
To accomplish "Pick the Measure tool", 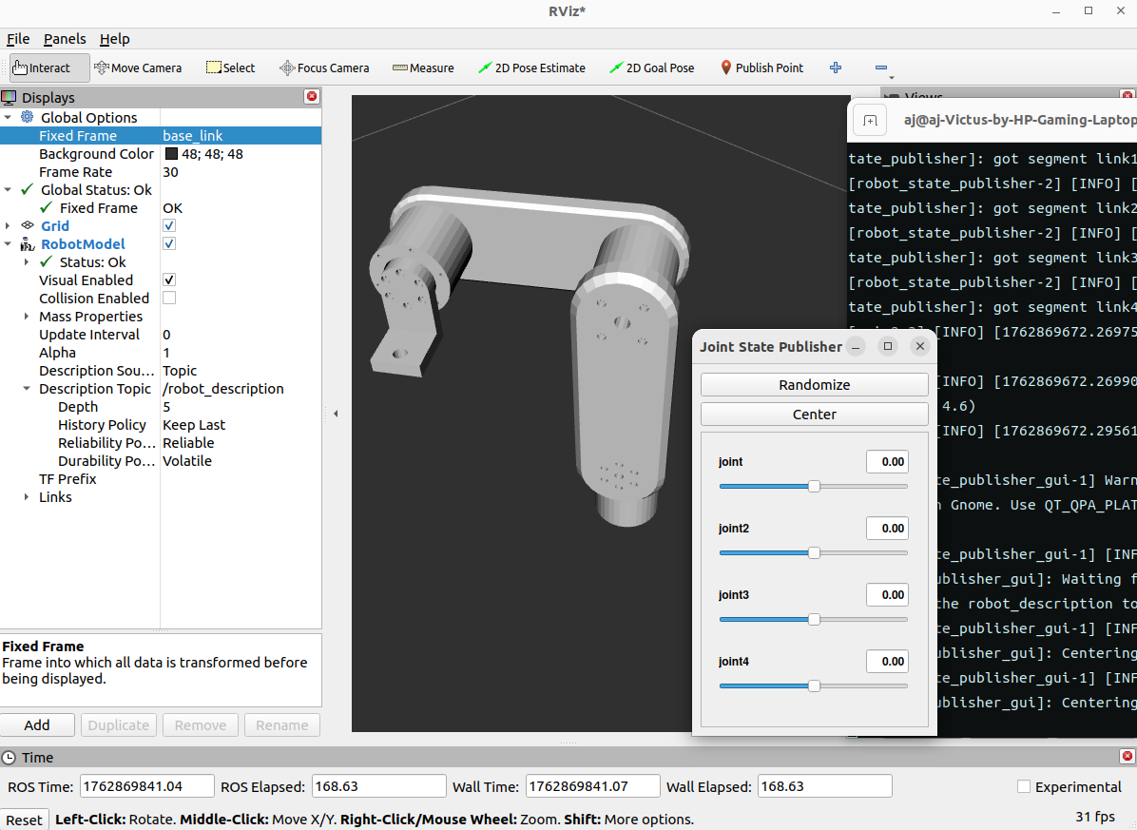I will (x=423, y=68).
